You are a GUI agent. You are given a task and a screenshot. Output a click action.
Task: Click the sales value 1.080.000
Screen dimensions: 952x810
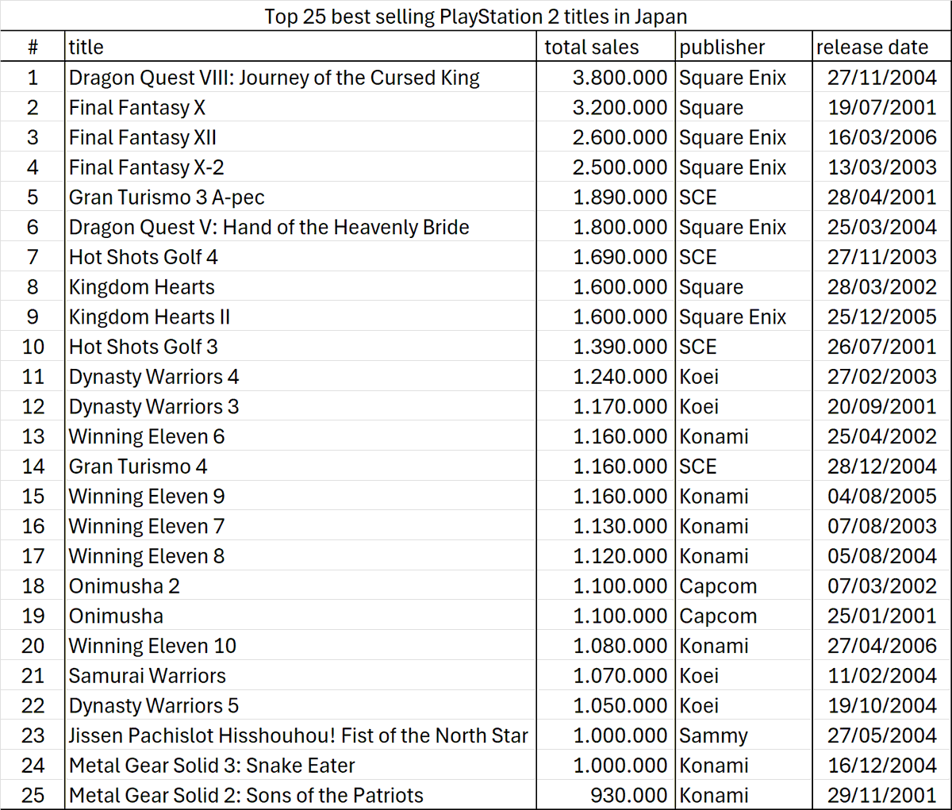(606, 646)
